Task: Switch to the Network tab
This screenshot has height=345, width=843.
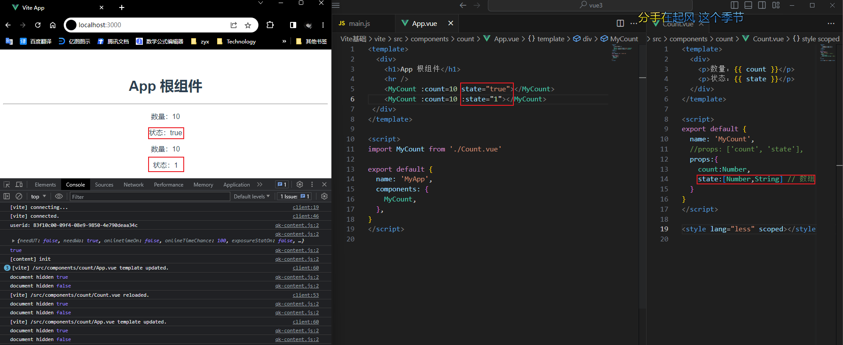Action: (134, 185)
